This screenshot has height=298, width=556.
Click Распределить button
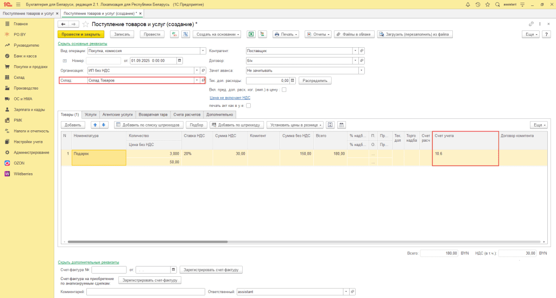pyautogui.click(x=315, y=80)
